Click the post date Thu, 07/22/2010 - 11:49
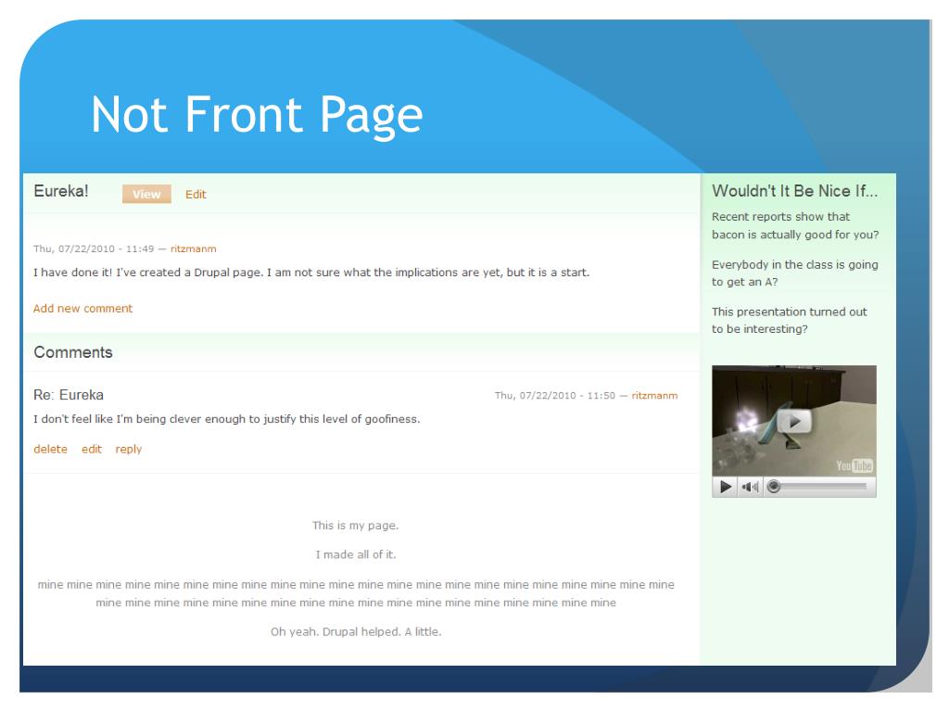 94,248
